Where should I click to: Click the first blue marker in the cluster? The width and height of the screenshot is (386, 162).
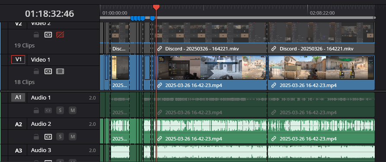click(x=132, y=18)
